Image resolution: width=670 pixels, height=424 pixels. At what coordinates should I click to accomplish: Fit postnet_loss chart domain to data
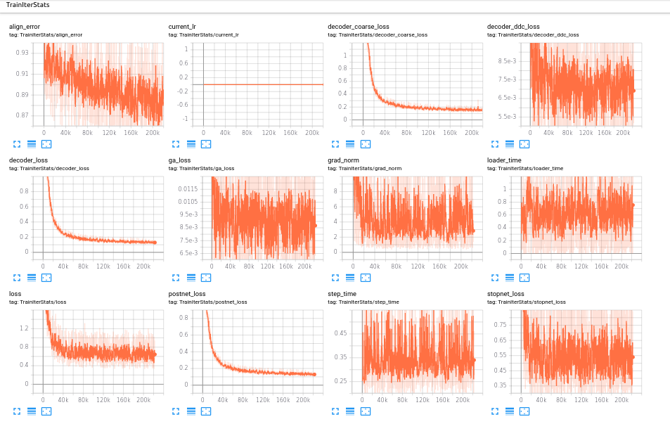[206, 411]
